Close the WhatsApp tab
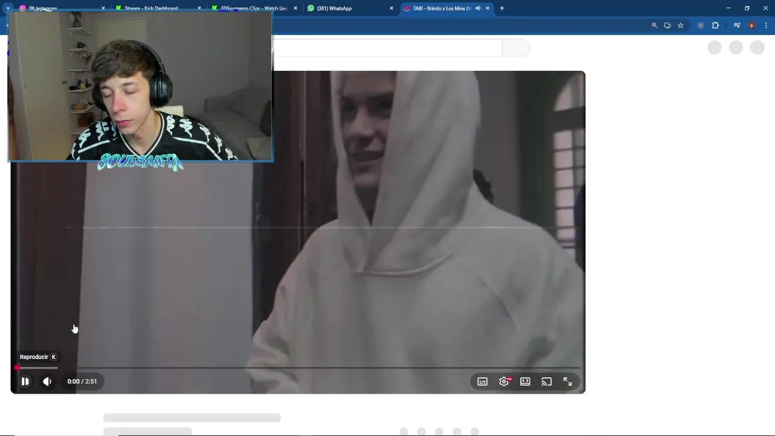The image size is (775, 436). click(x=391, y=8)
